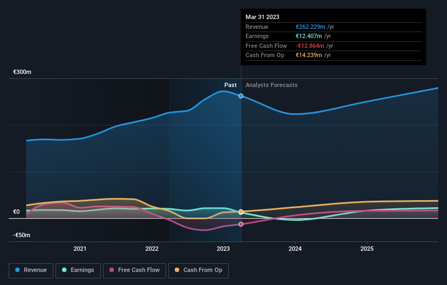The width and height of the screenshot is (447, 285).
Task: Click the tooltip Revenue row label
Action: 257,27
